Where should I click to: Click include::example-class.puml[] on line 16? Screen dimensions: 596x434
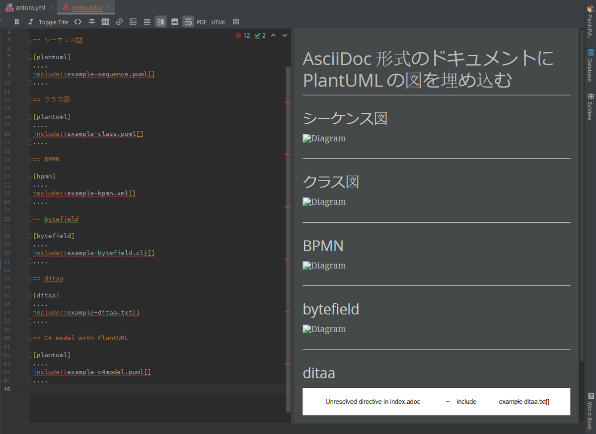point(88,134)
